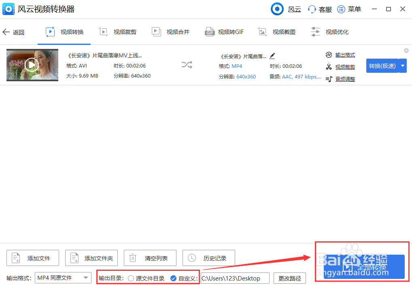Click the output path input field
This screenshot has height=287, width=412.
tap(235, 278)
